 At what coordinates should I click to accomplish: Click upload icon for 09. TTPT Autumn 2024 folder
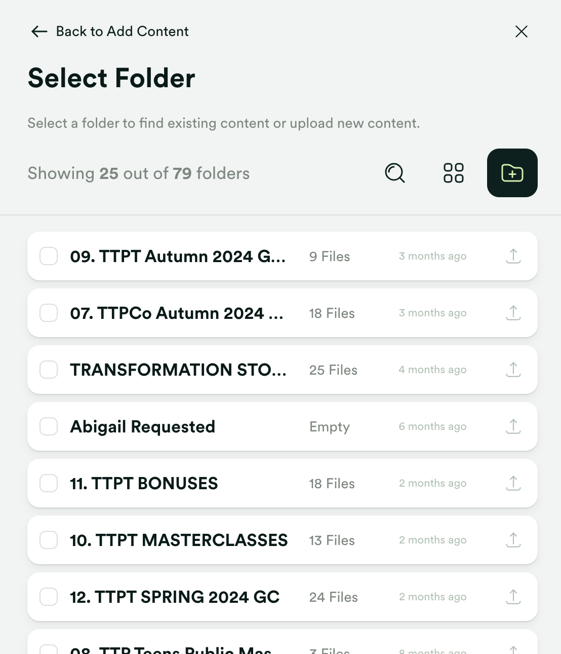513,256
